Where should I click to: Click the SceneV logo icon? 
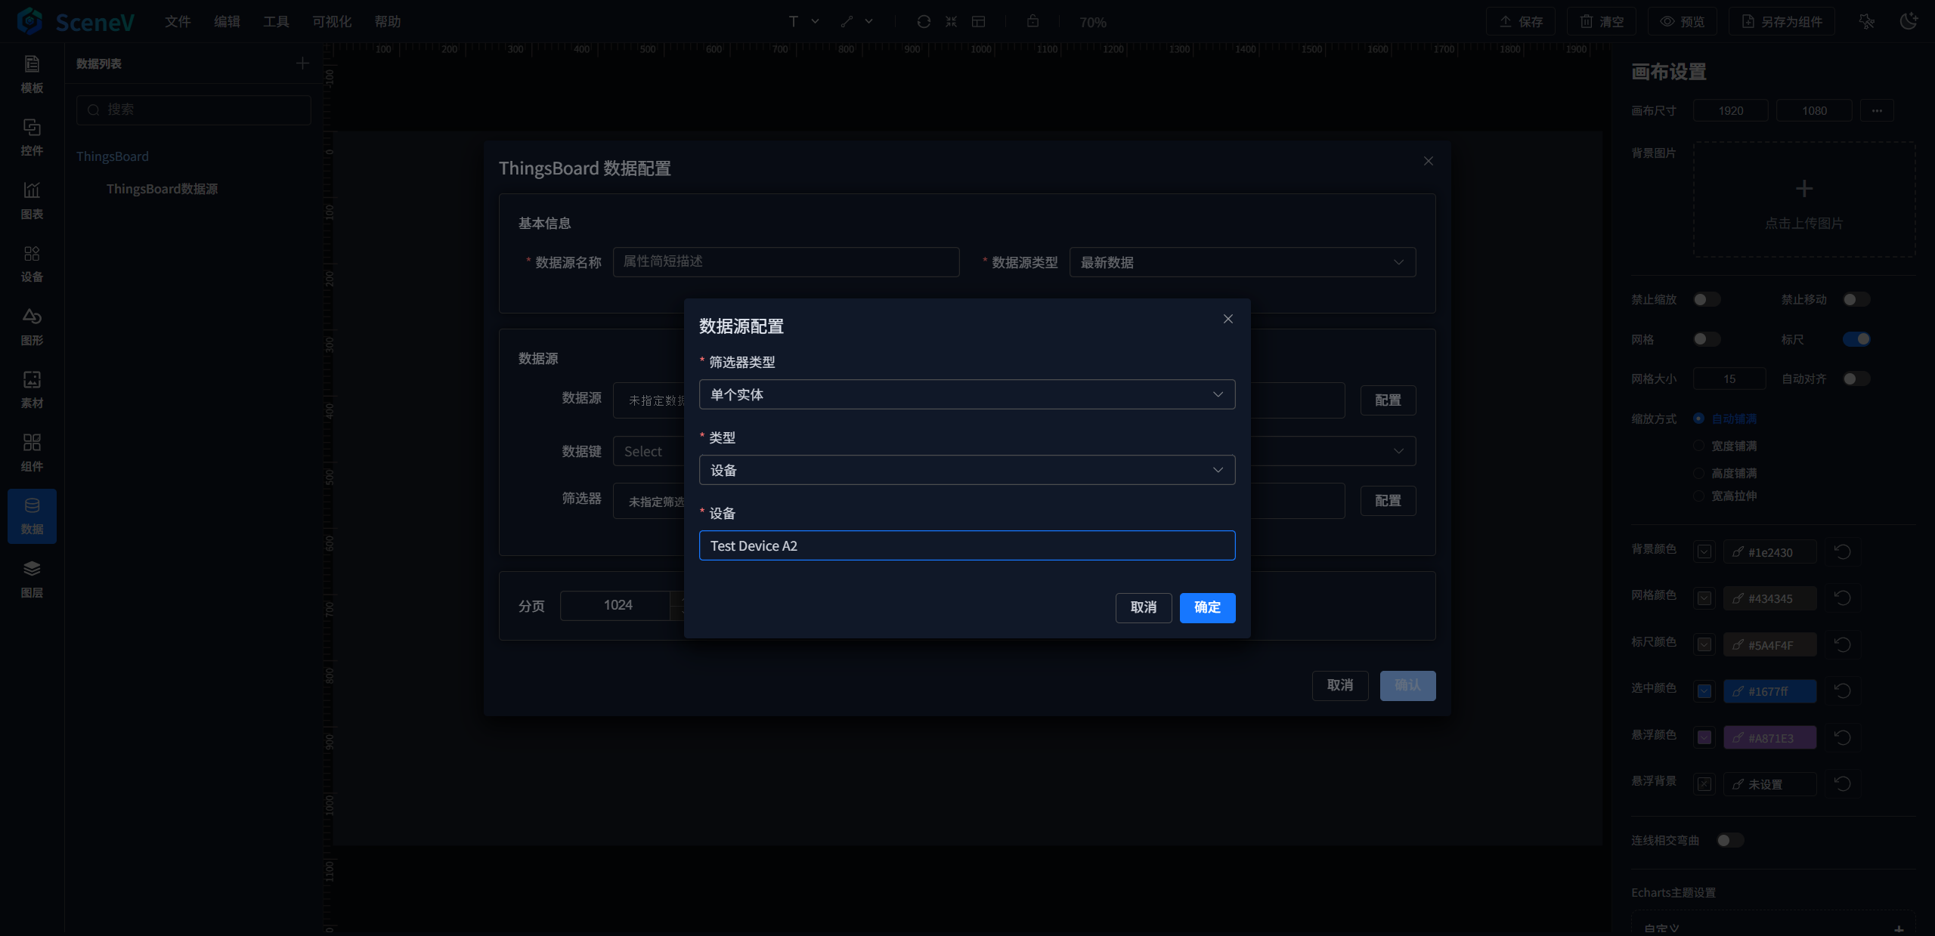tap(30, 21)
